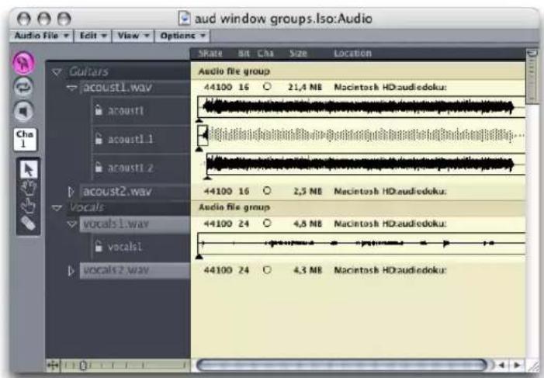Click the Cha 1 channel selector

tap(25, 139)
